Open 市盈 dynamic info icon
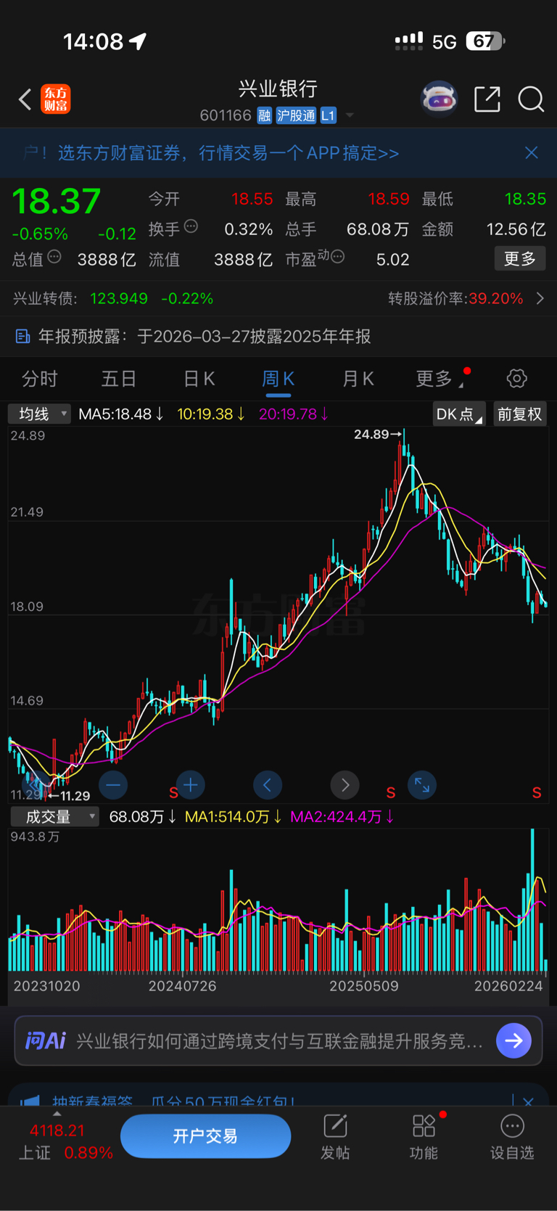The height and width of the screenshot is (1211, 557). (x=338, y=257)
